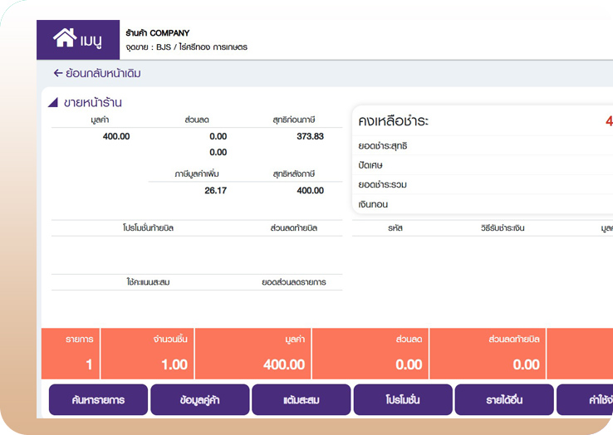
Task: Click the รายได้อื่น button
Action: [x=504, y=400]
